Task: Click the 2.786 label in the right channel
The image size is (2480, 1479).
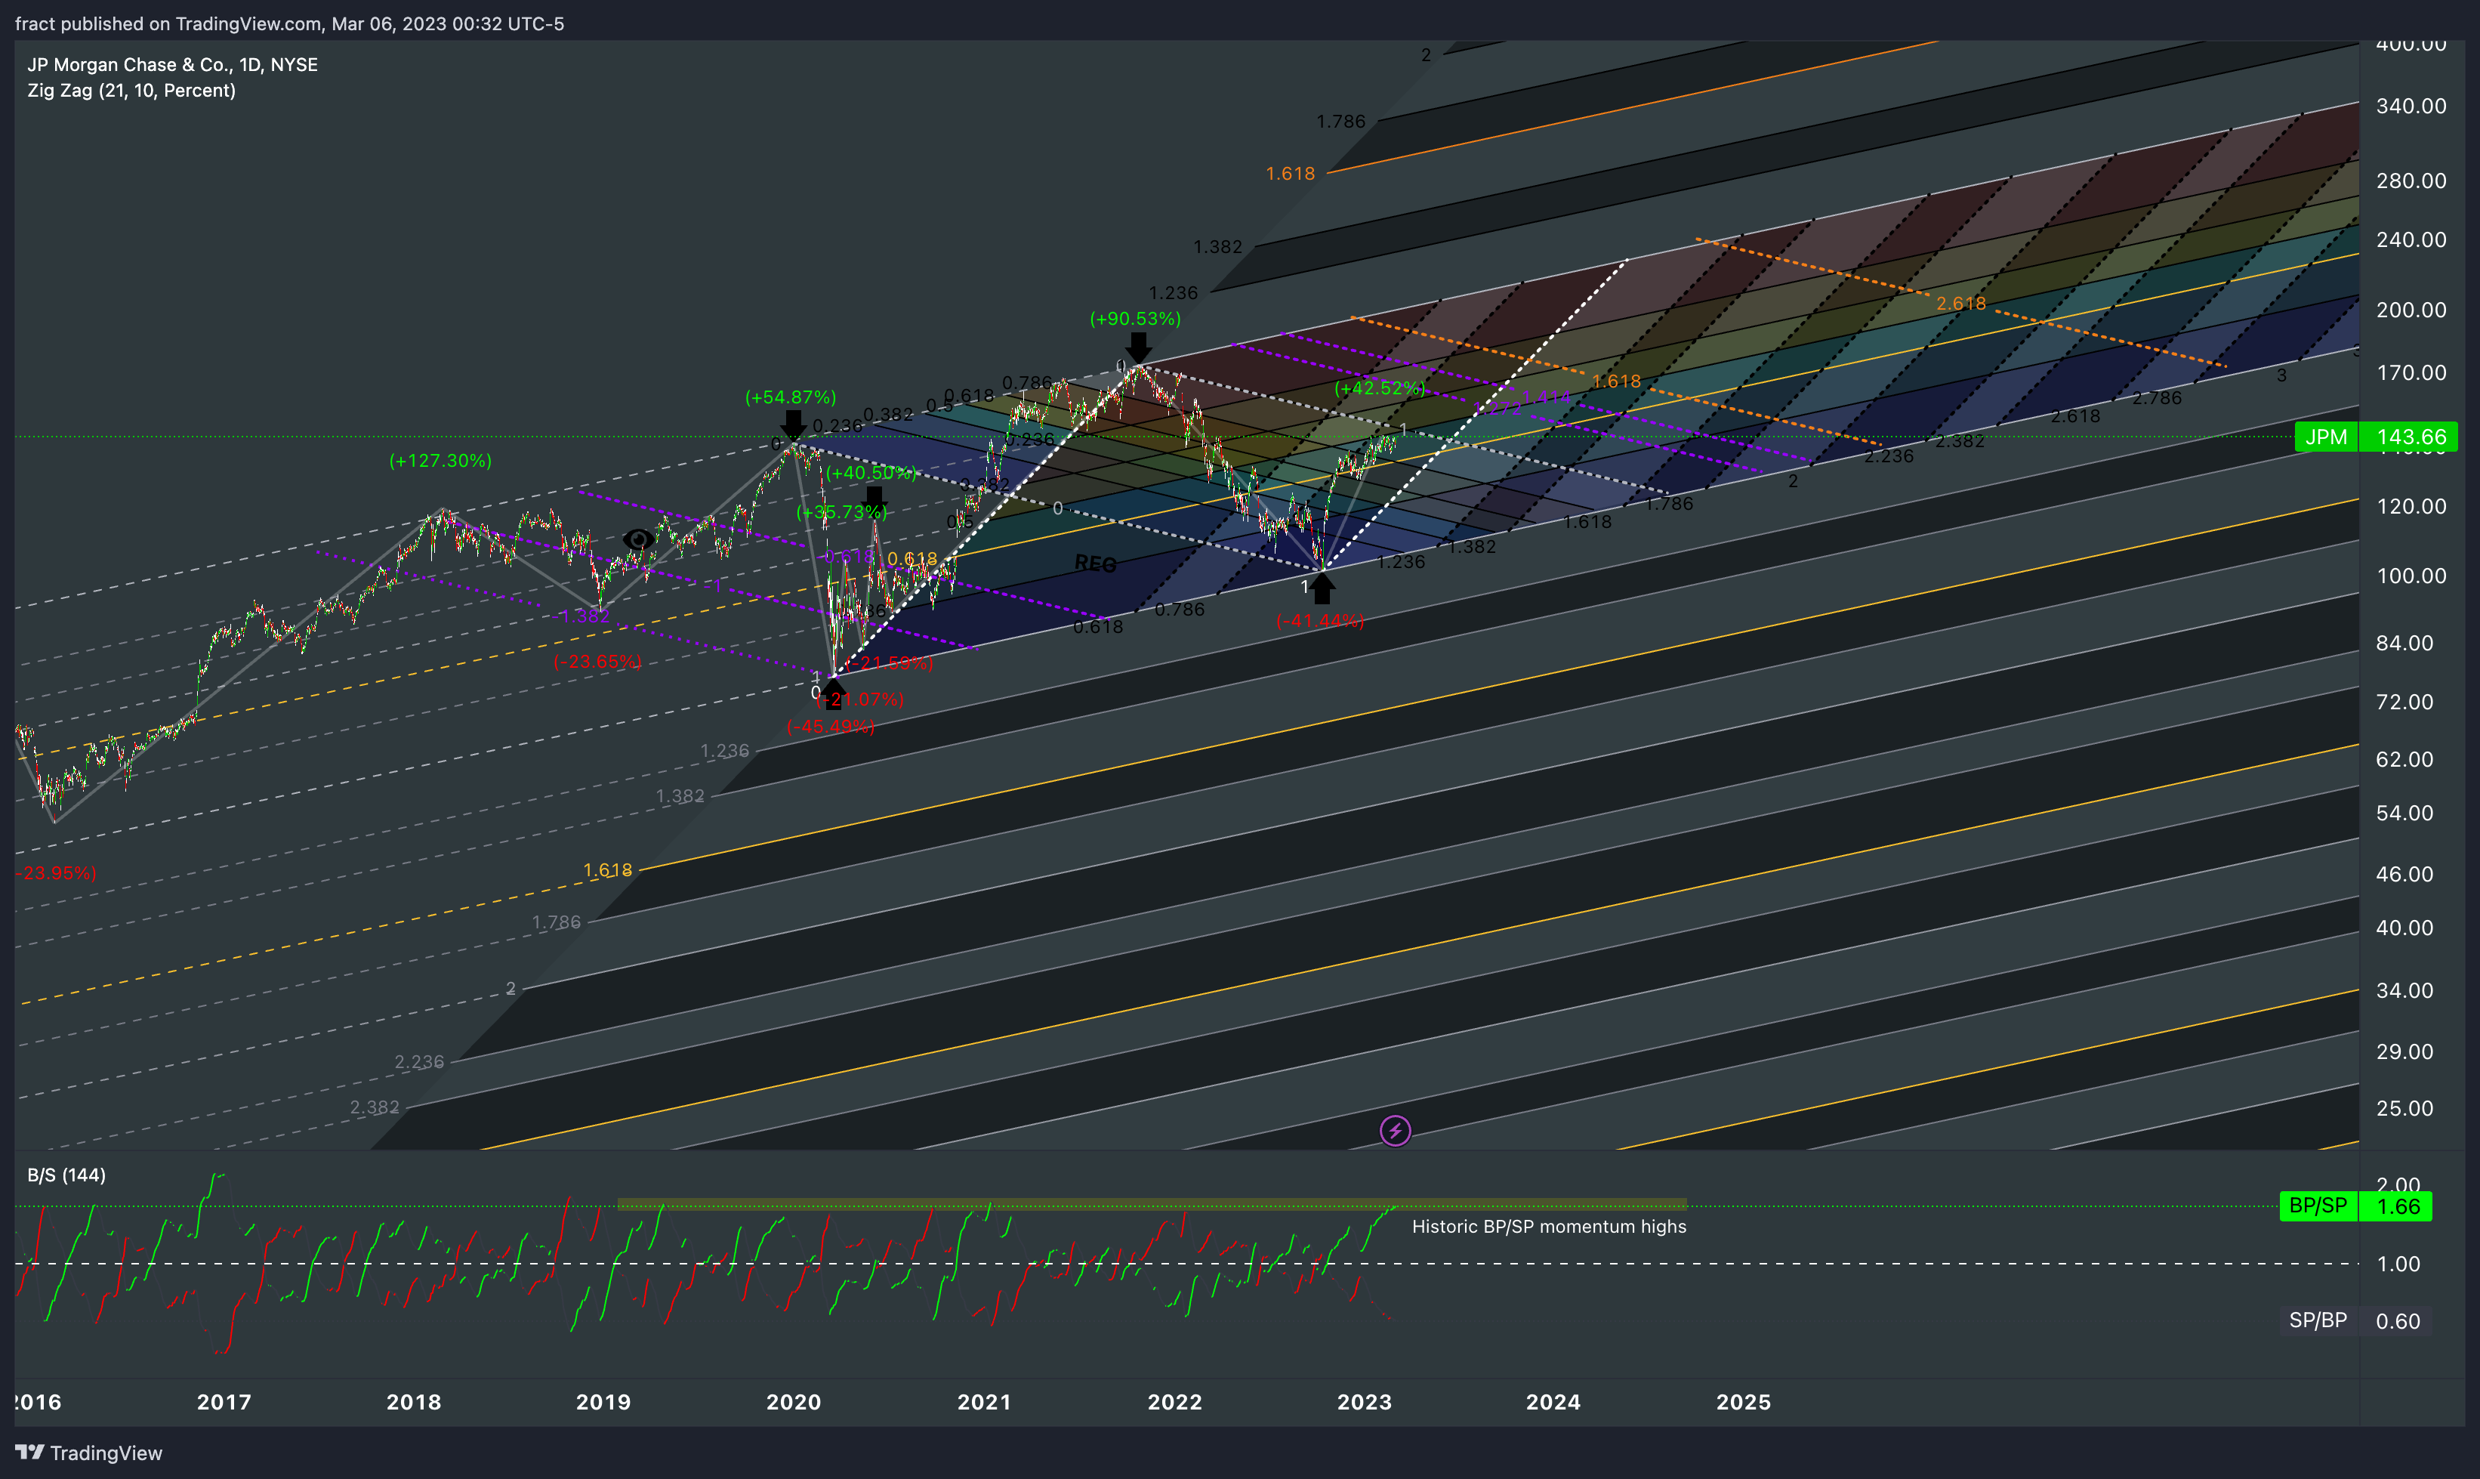Action: 2158,397
